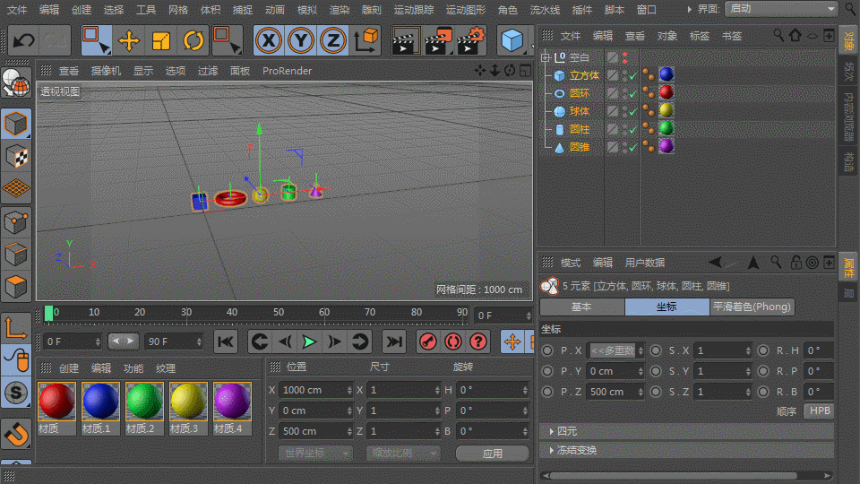Click record active objects button
This screenshot has height=484, width=860.
[428, 341]
